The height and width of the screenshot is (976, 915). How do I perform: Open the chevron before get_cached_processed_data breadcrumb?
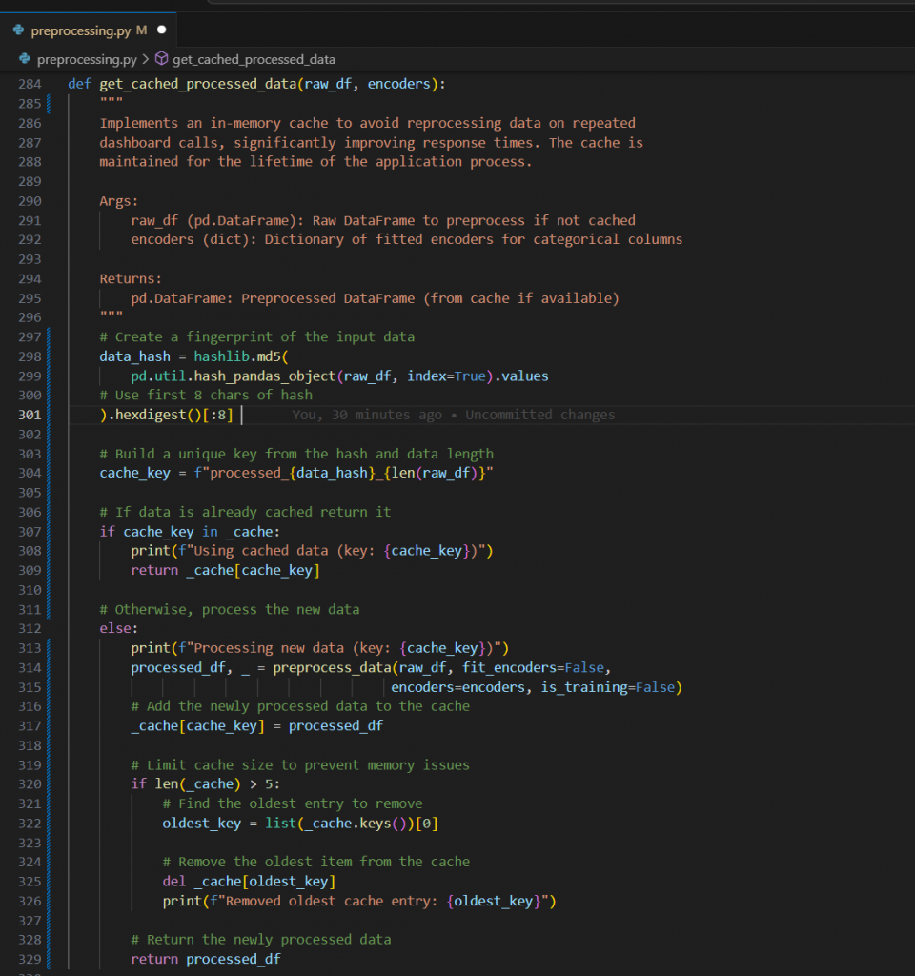tap(145, 59)
